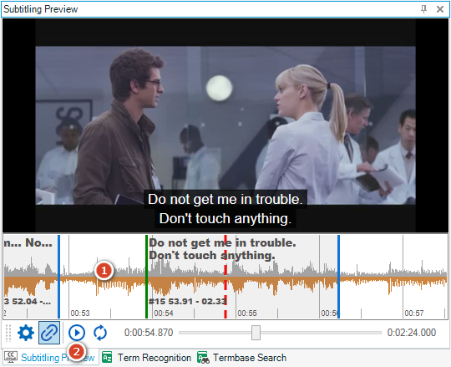
Task: Play the video with the play button
Action: (77, 333)
